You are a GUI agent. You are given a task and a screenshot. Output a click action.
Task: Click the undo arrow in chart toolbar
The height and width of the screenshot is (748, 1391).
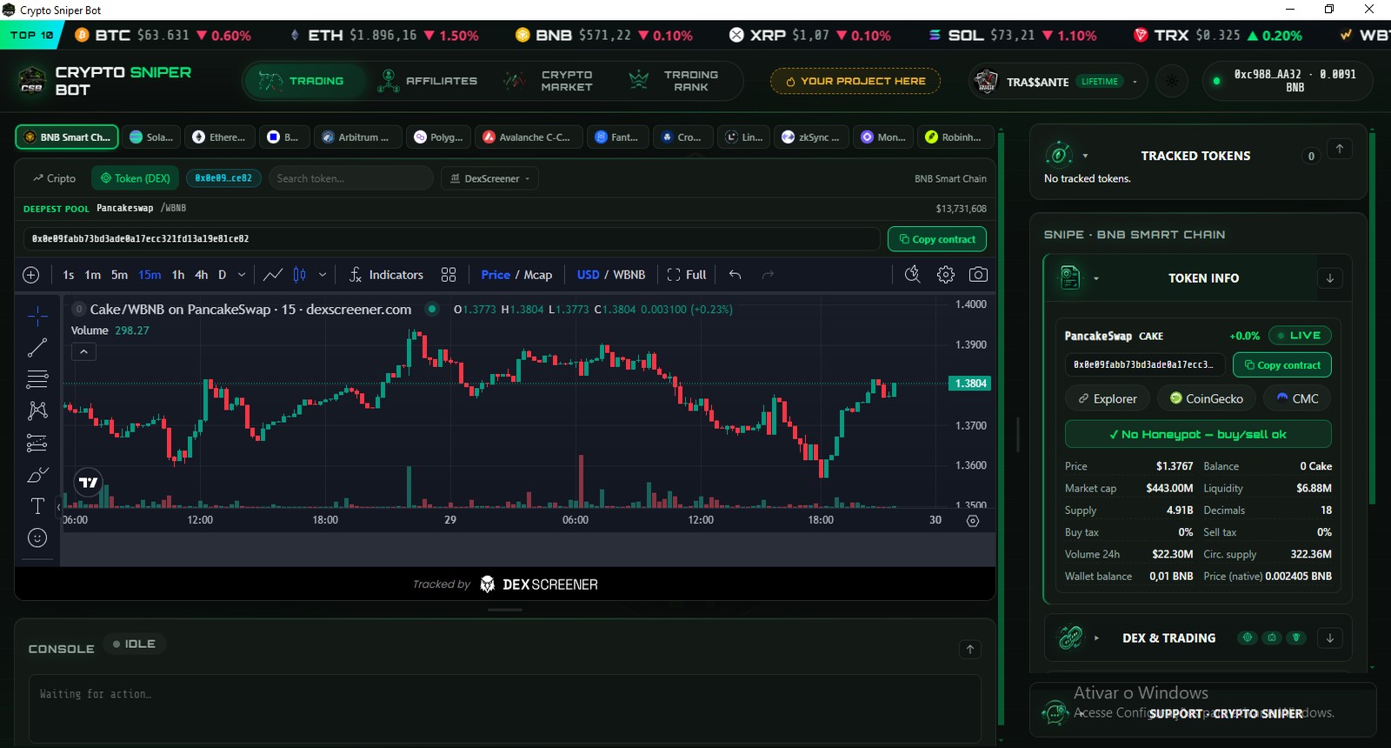[735, 275]
